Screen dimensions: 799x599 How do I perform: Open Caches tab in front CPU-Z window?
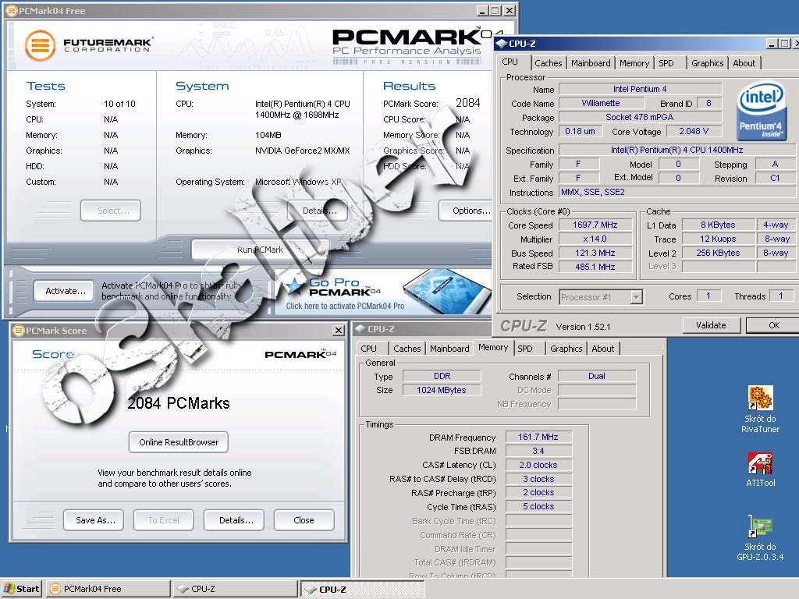coord(549,63)
